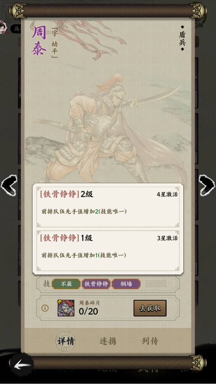Image resolution: width=216 pixels, height=384 pixels.
Task: Tap the 盾兵 troop type label
Action: pos(182,38)
